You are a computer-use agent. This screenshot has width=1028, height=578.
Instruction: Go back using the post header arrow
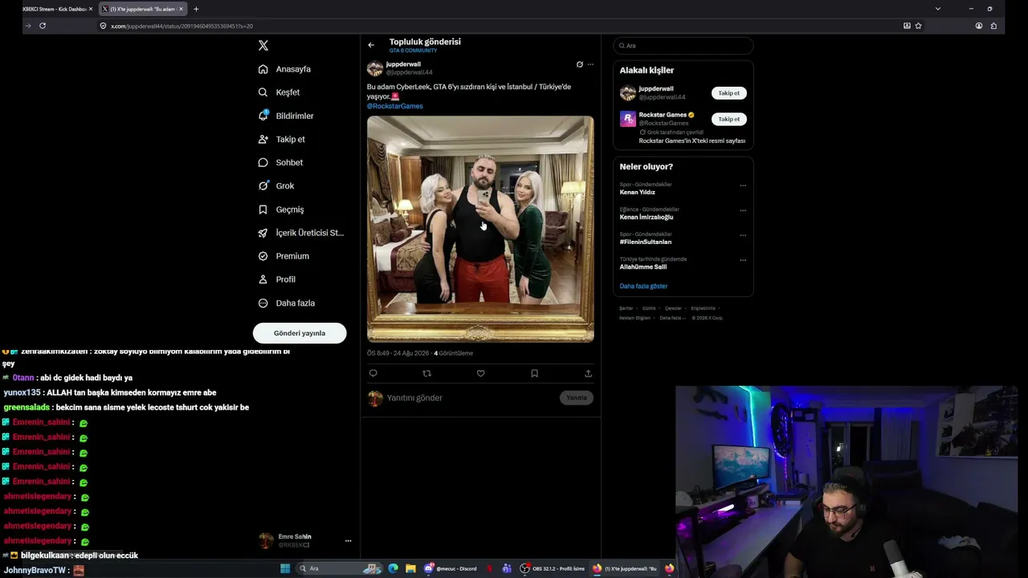pyautogui.click(x=371, y=45)
